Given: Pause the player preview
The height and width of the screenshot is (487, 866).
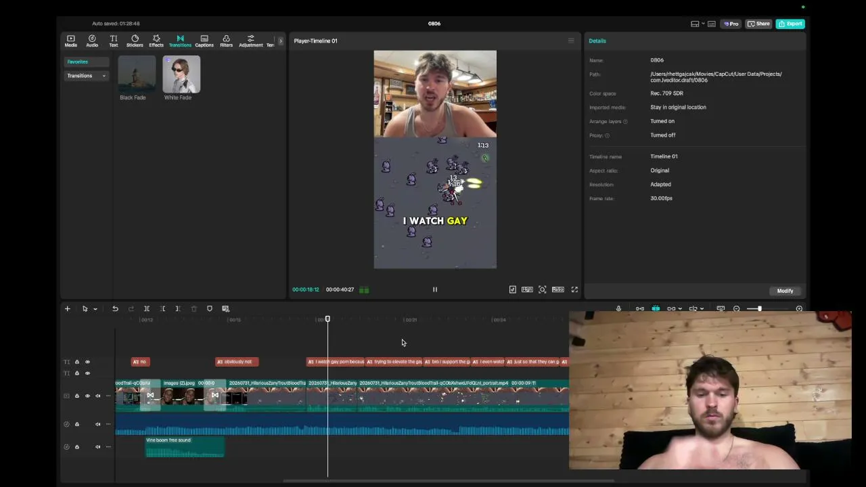Looking at the screenshot, I should coord(435,289).
